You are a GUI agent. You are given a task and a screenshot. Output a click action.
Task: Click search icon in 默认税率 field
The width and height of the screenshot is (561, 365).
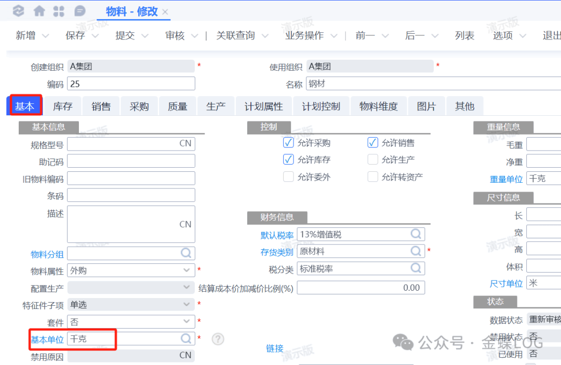click(416, 234)
